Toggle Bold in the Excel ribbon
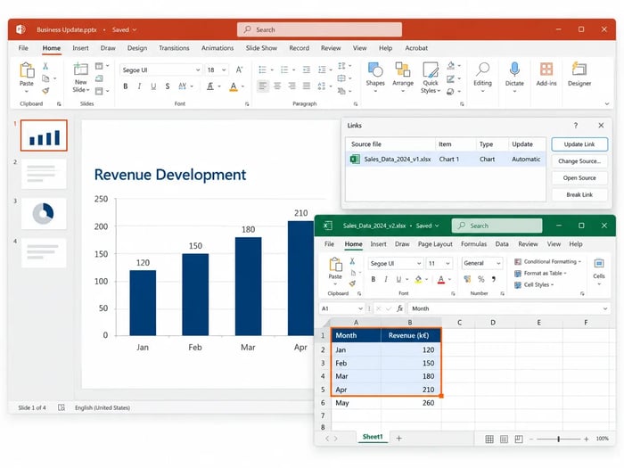Image resolution: width=624 pixels, height=468 pixels. click(374, 279)
